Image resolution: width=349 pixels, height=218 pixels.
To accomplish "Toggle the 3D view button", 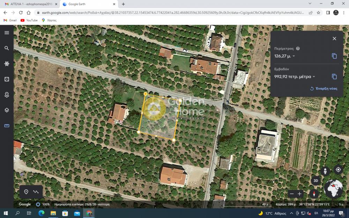I will [316, 181].
